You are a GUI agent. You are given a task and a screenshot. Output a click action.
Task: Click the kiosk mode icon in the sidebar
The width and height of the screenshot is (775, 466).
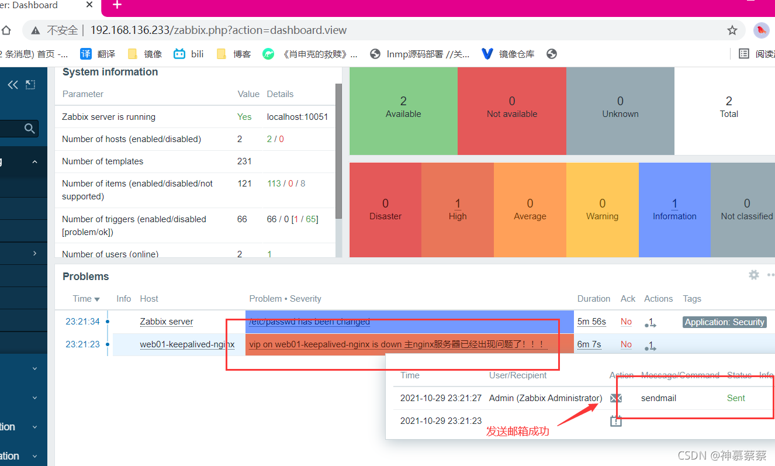click(30, 85)
